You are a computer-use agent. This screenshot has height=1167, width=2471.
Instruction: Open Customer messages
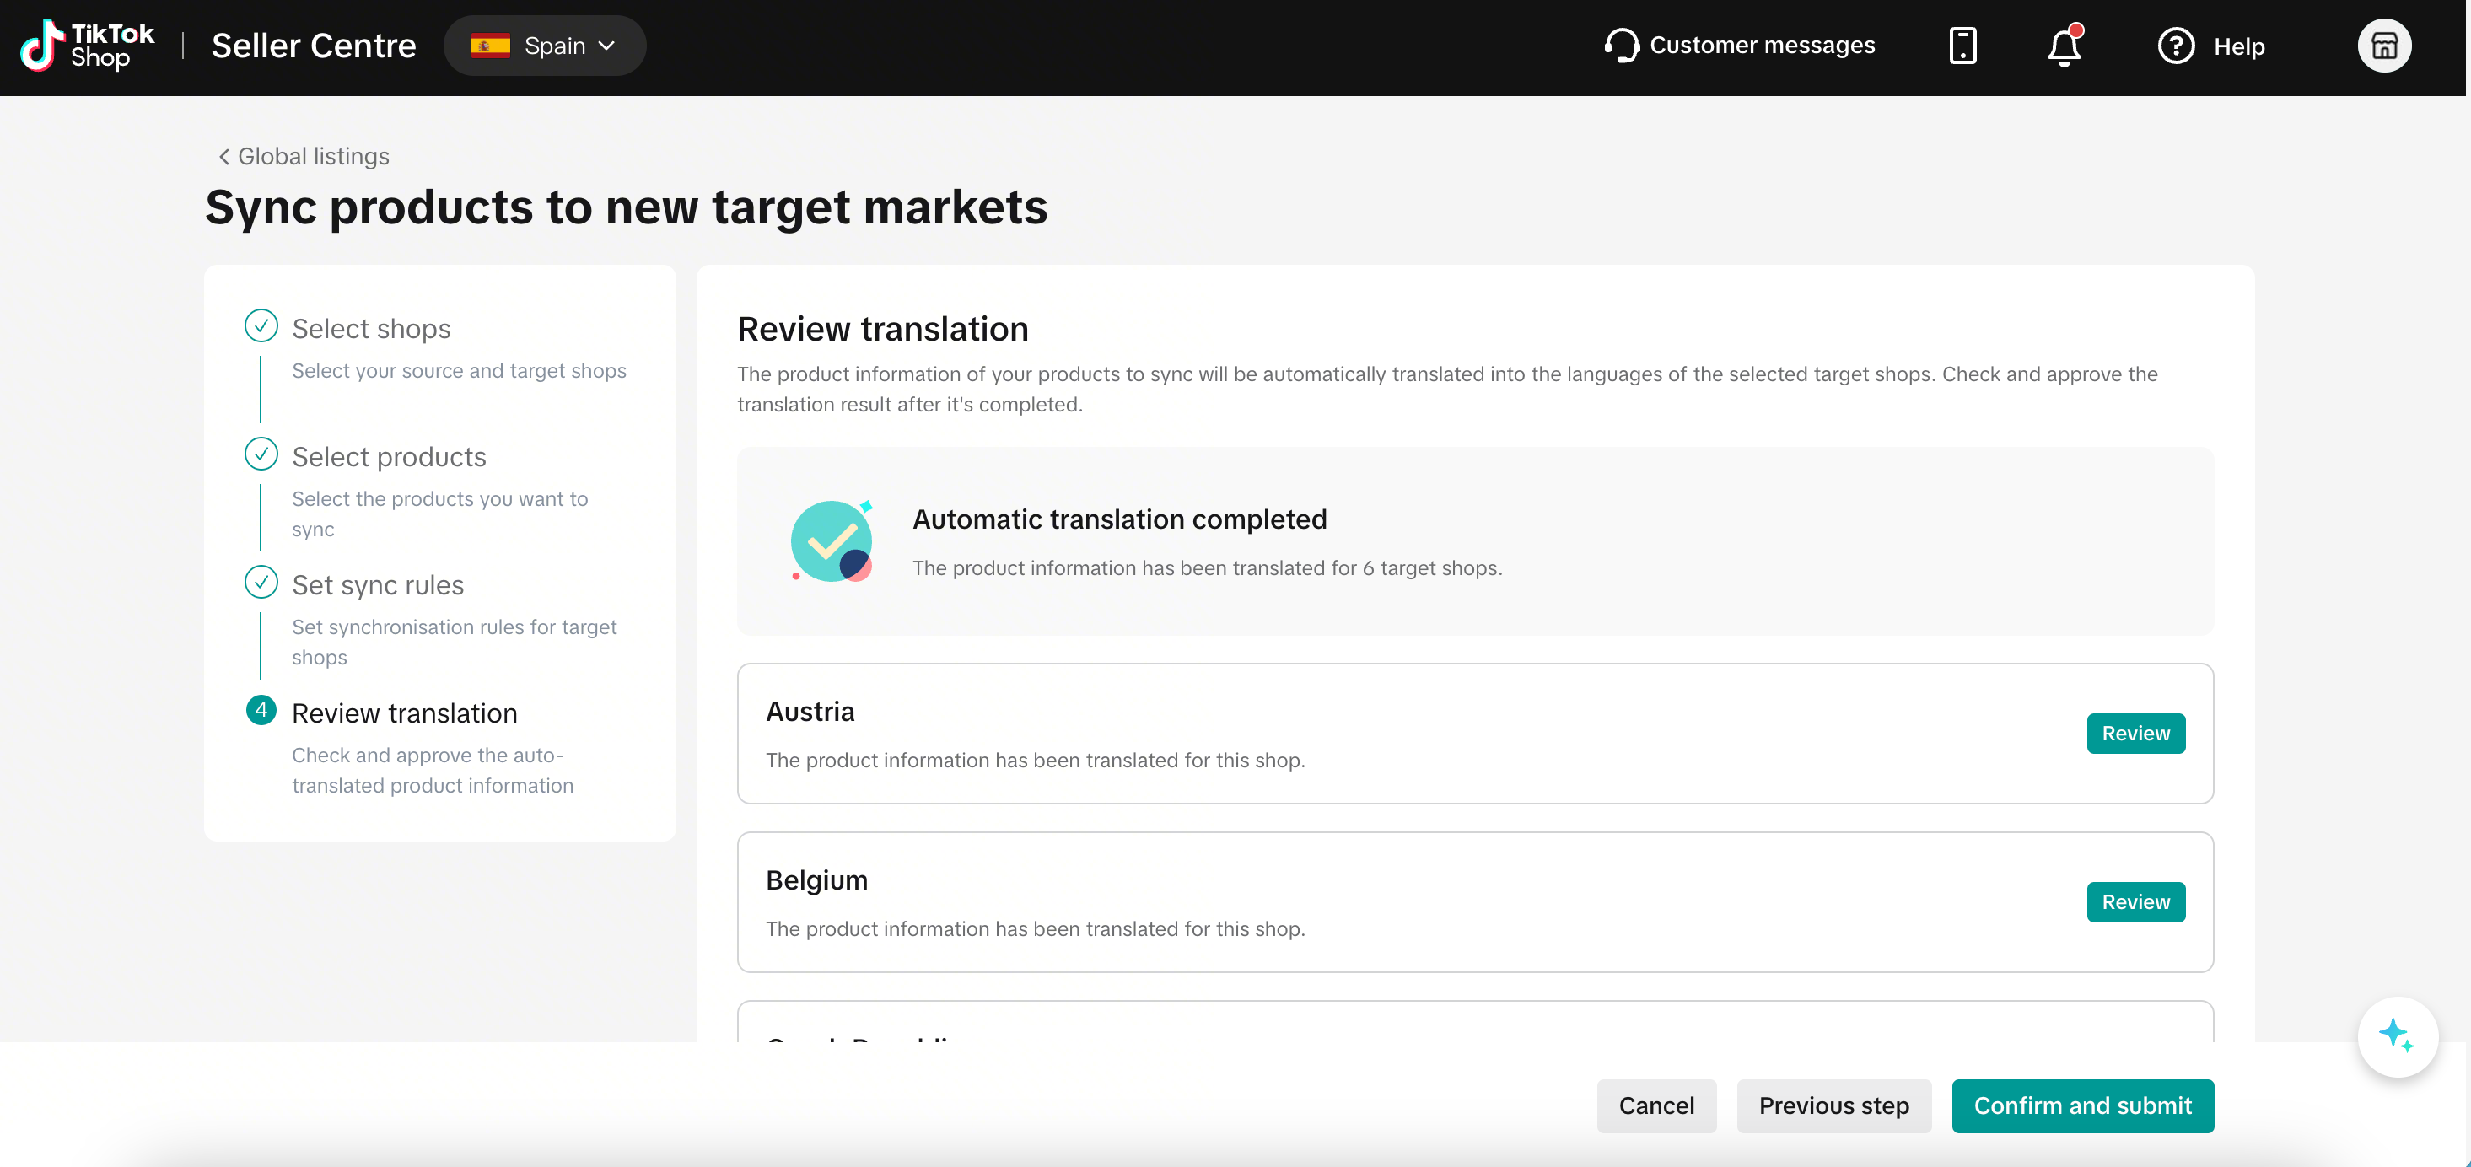tap(1739, 45)
